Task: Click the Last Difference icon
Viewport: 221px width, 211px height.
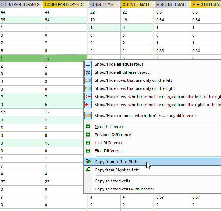Action: 88,143
